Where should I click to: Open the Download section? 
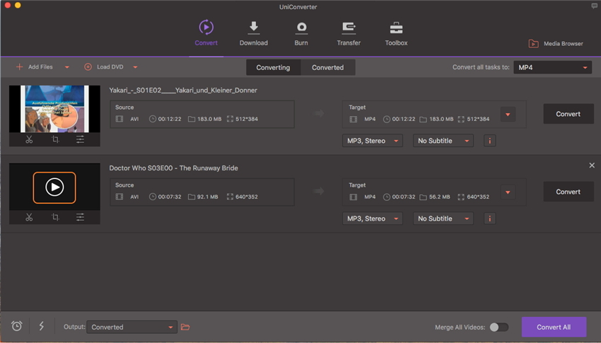tap(253, 33)
